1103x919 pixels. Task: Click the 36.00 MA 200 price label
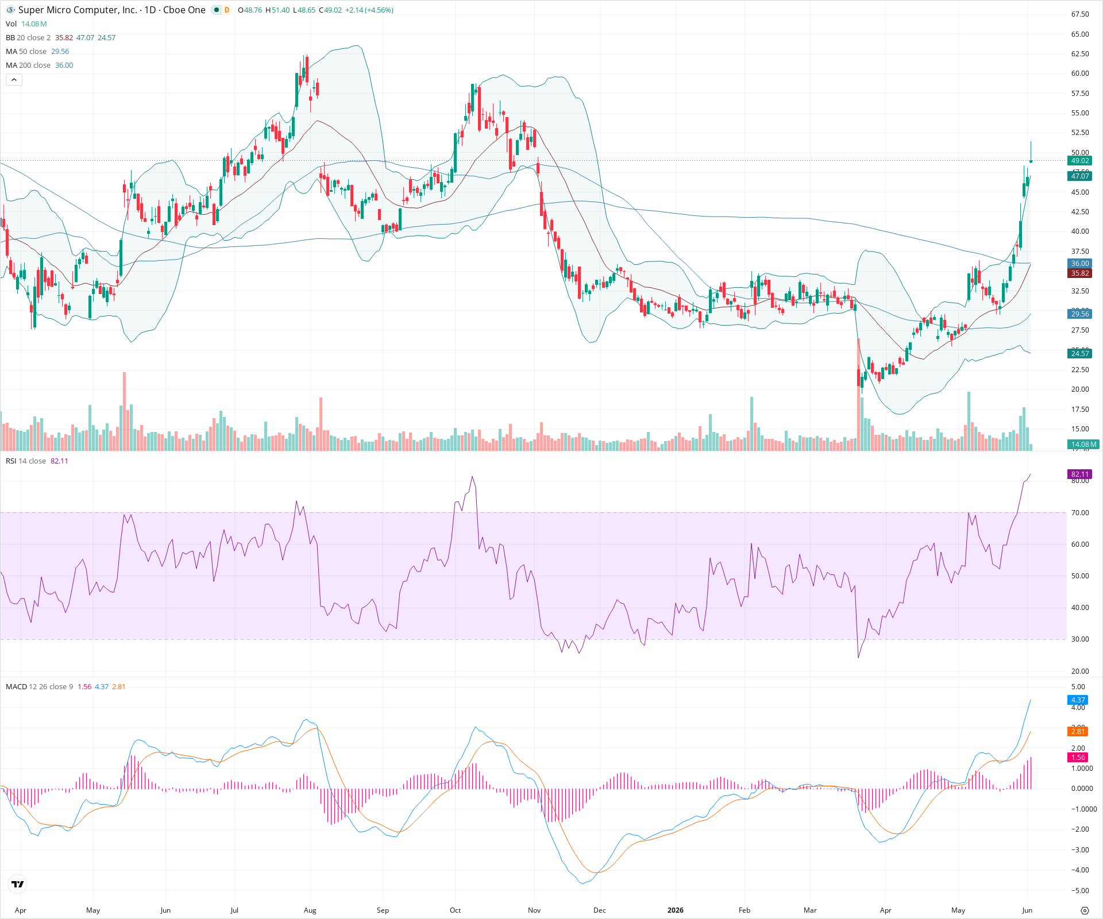click(1080, 264)
